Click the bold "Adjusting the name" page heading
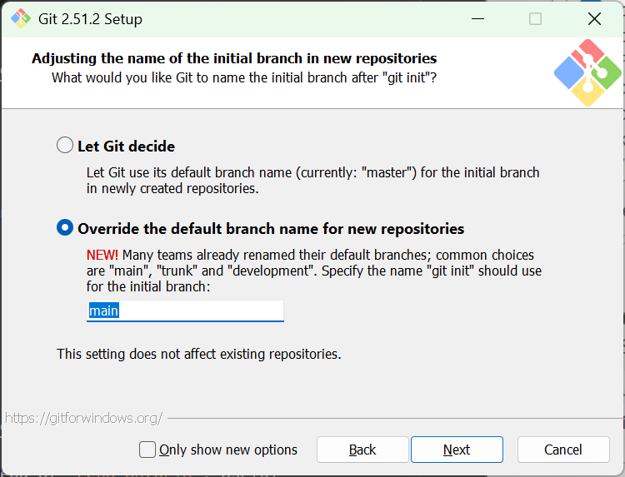 [234, 58]
